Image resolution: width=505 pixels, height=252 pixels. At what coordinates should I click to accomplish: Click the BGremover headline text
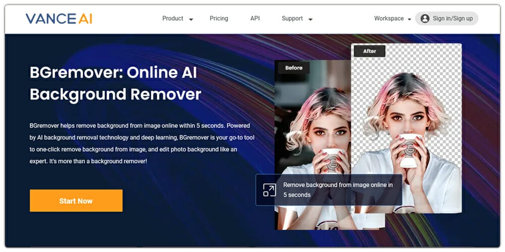point(116,83)
